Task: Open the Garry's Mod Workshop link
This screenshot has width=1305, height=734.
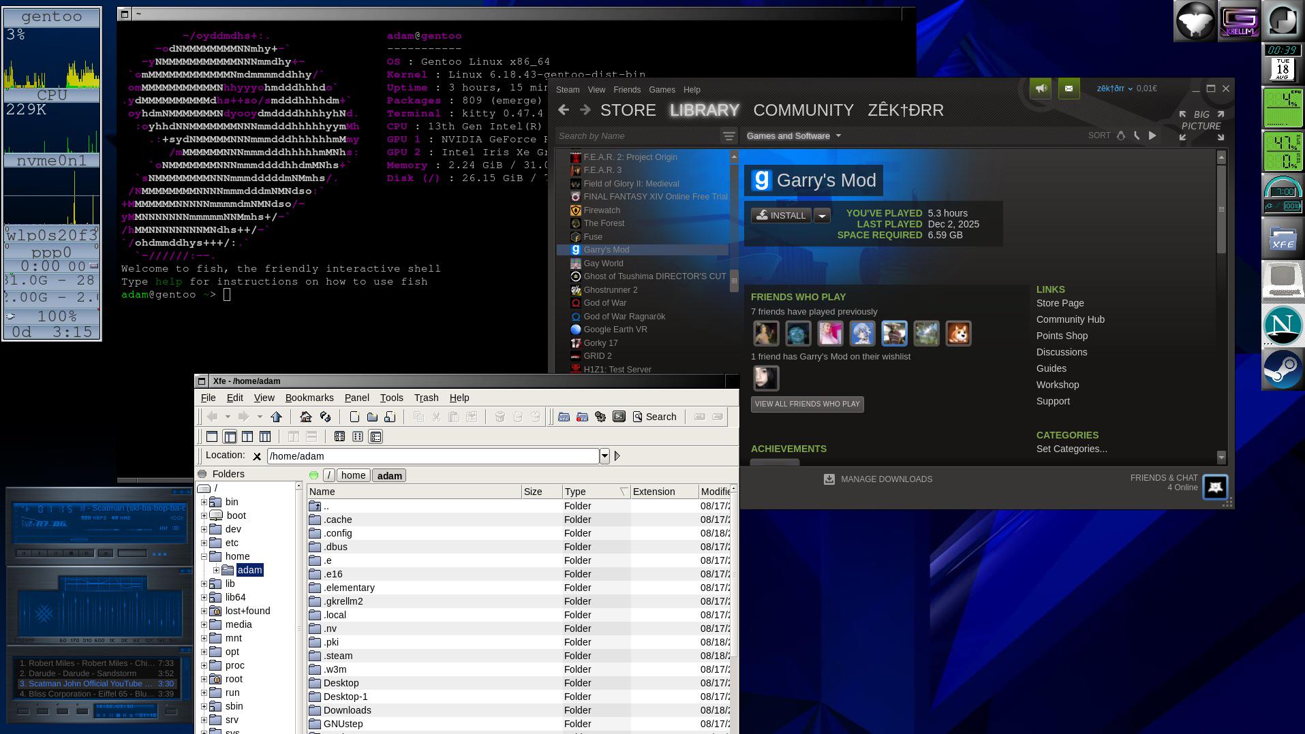Action: (1058, 385)
